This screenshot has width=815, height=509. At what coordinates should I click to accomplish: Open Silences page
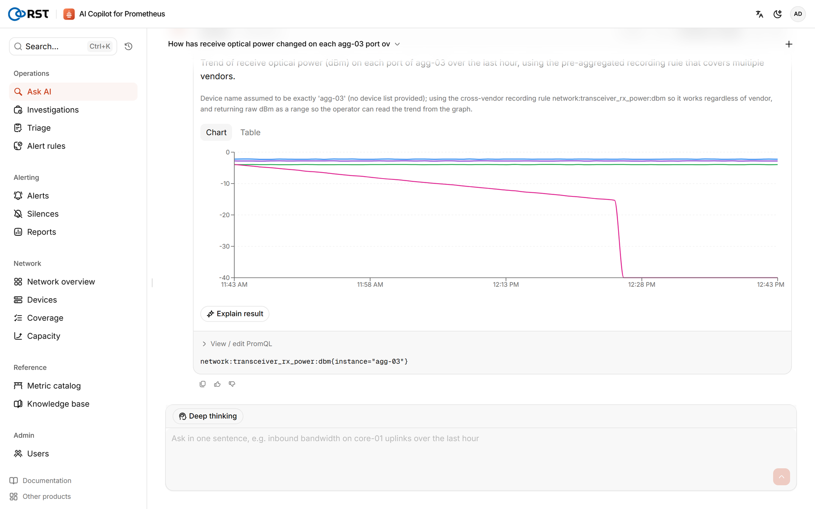[73, 214]
